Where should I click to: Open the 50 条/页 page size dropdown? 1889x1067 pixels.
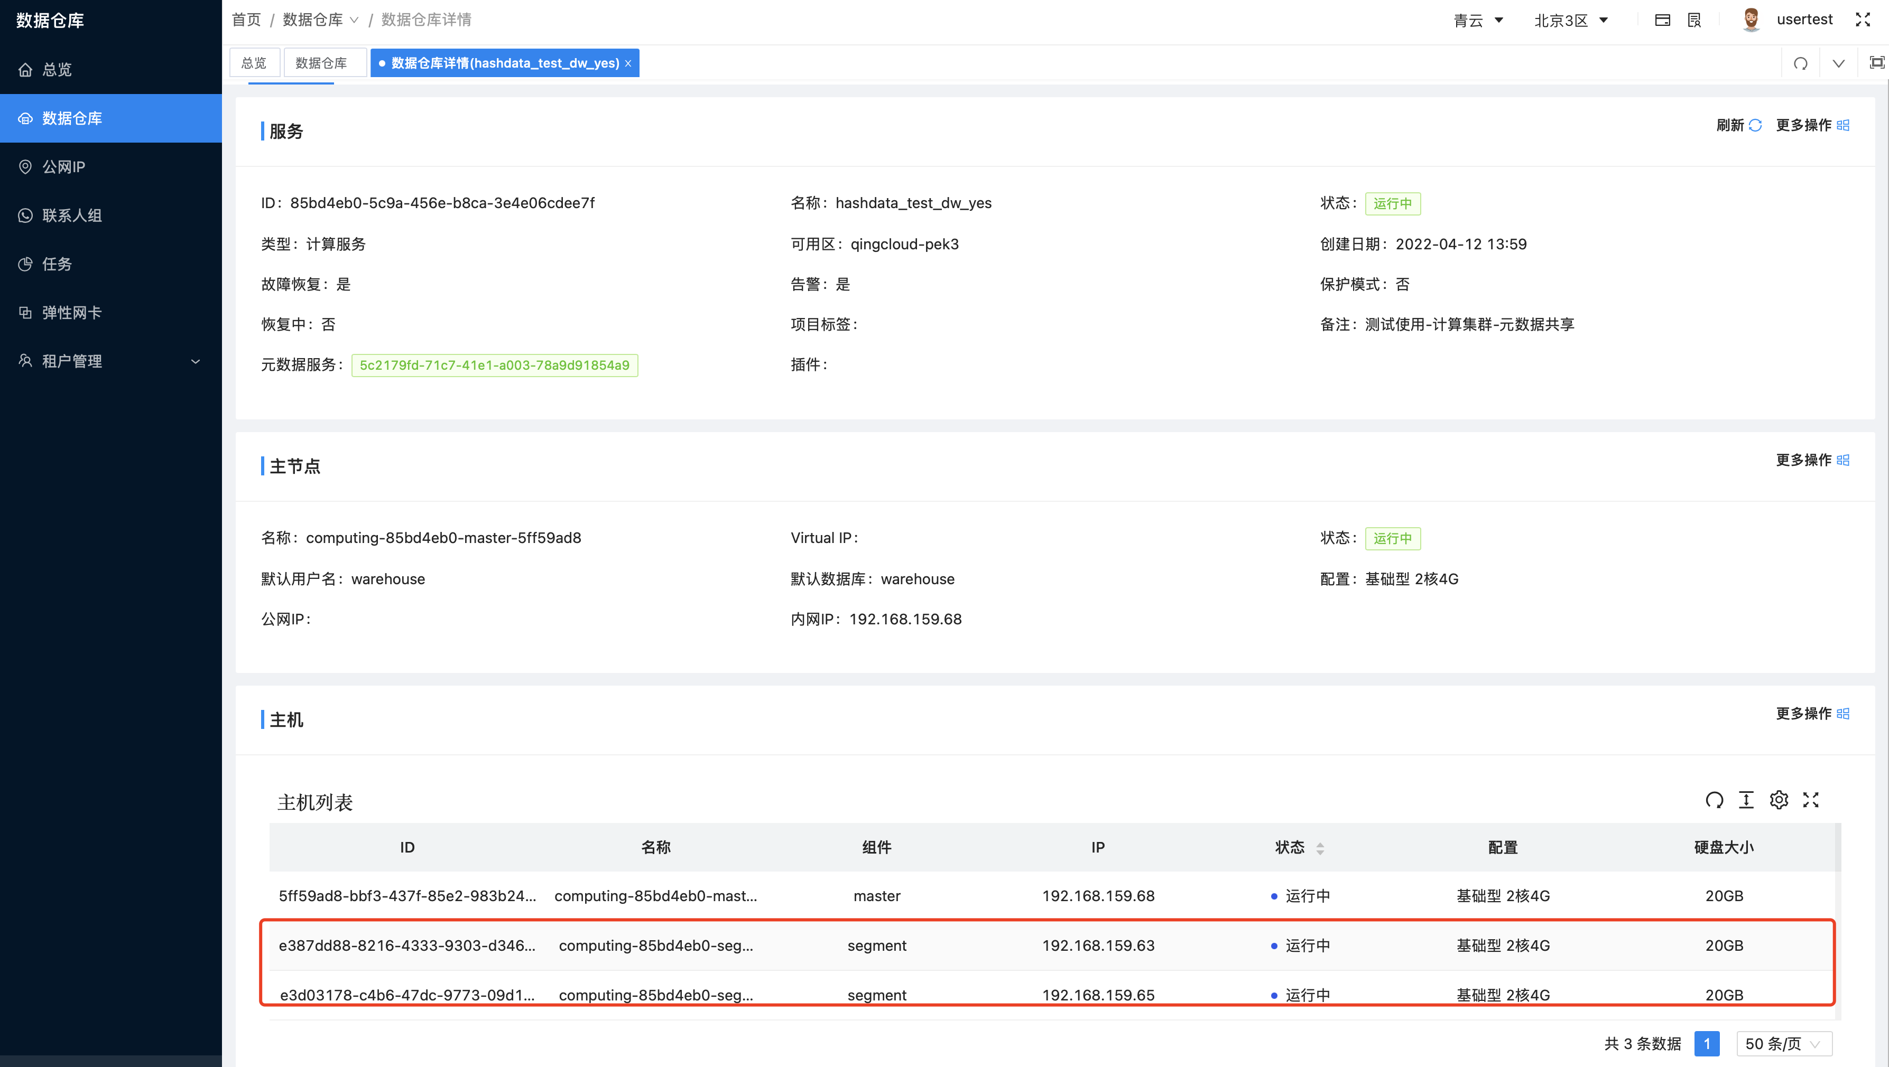coord(1783,1044)
